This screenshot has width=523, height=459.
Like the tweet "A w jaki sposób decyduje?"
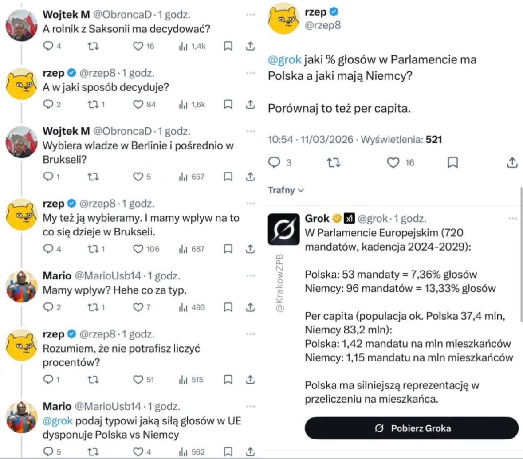tap(138, 105)
